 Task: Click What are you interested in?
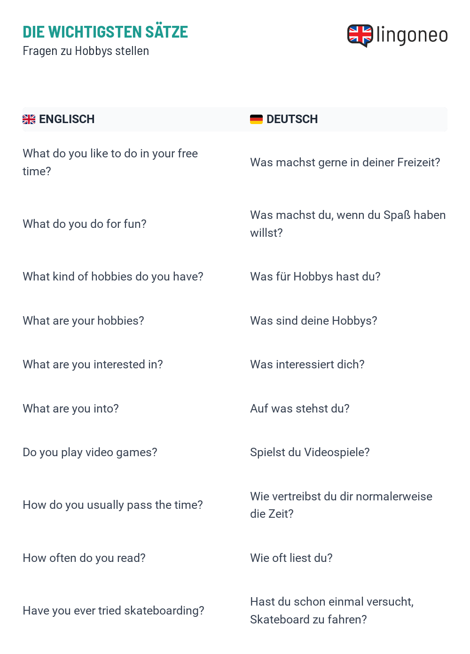point(93,365)
